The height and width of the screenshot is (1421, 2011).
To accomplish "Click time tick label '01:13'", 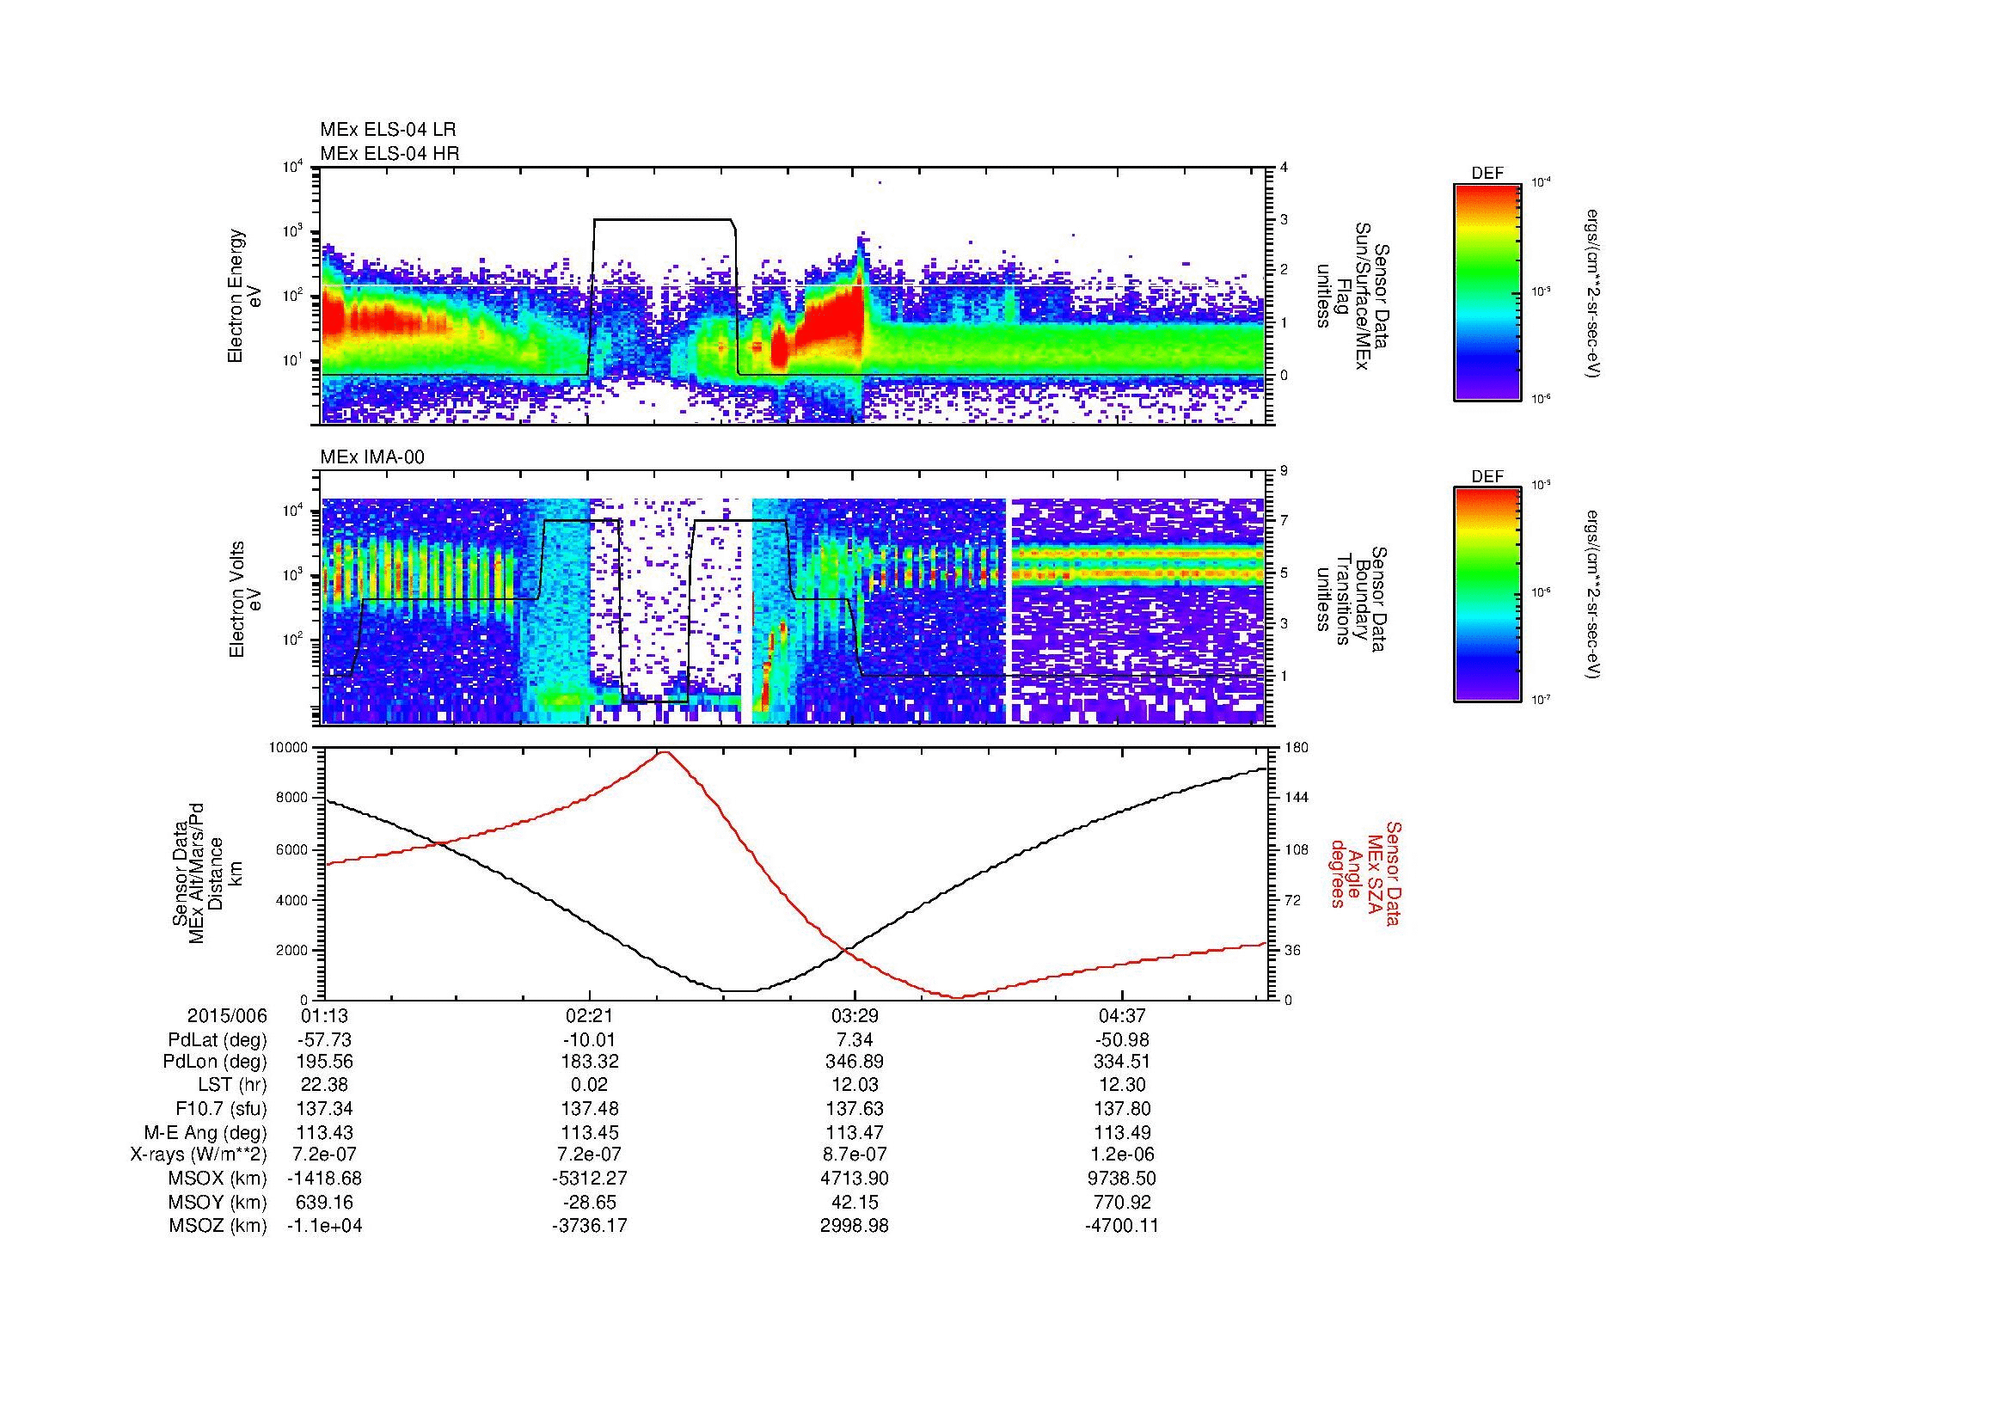I will tap(324, 1015).
